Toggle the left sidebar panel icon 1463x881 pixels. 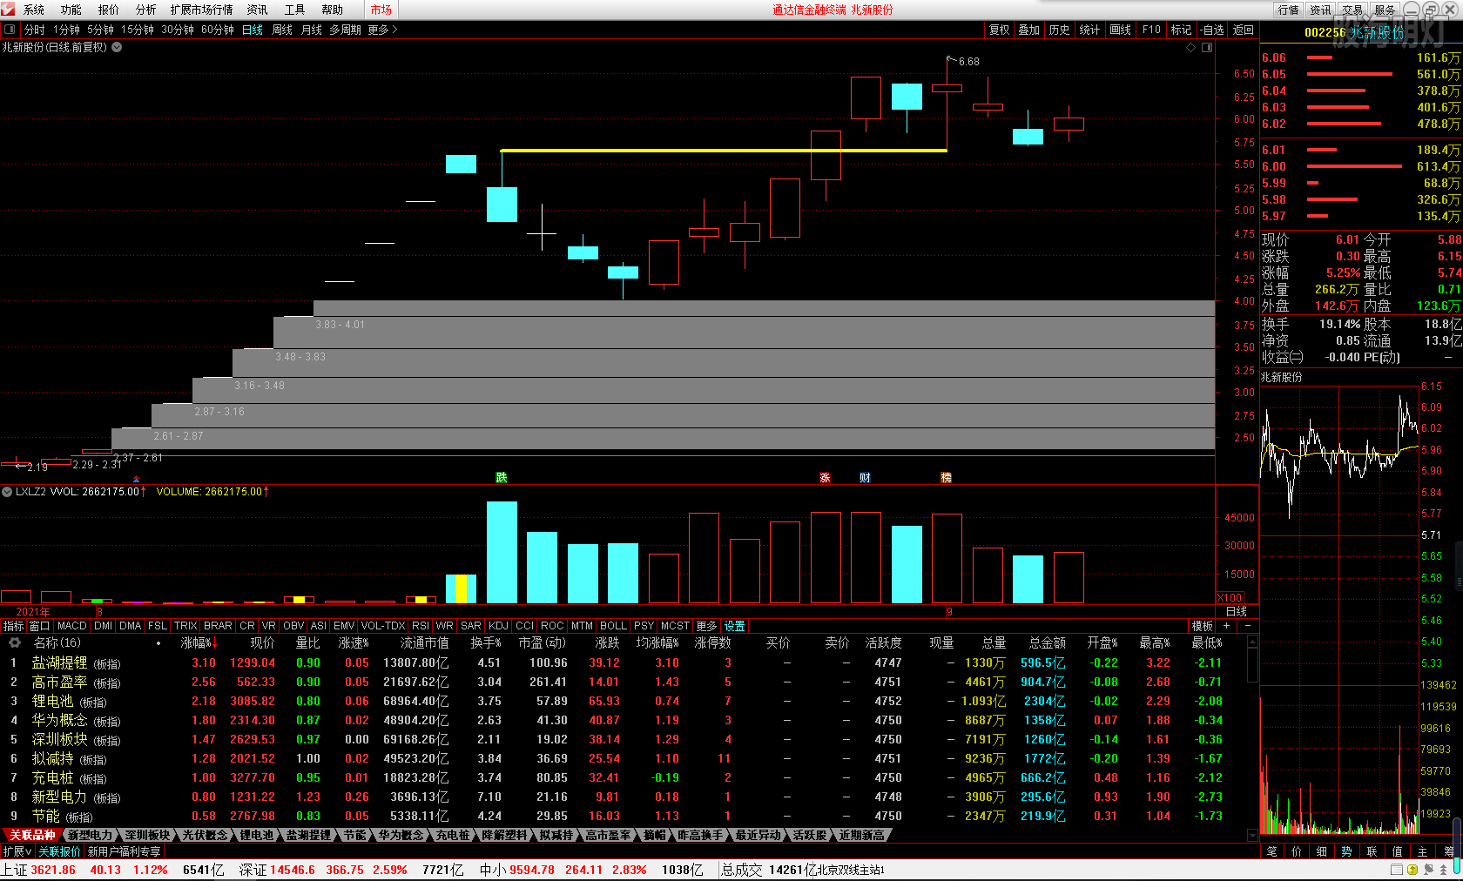(x=10, y=30)
